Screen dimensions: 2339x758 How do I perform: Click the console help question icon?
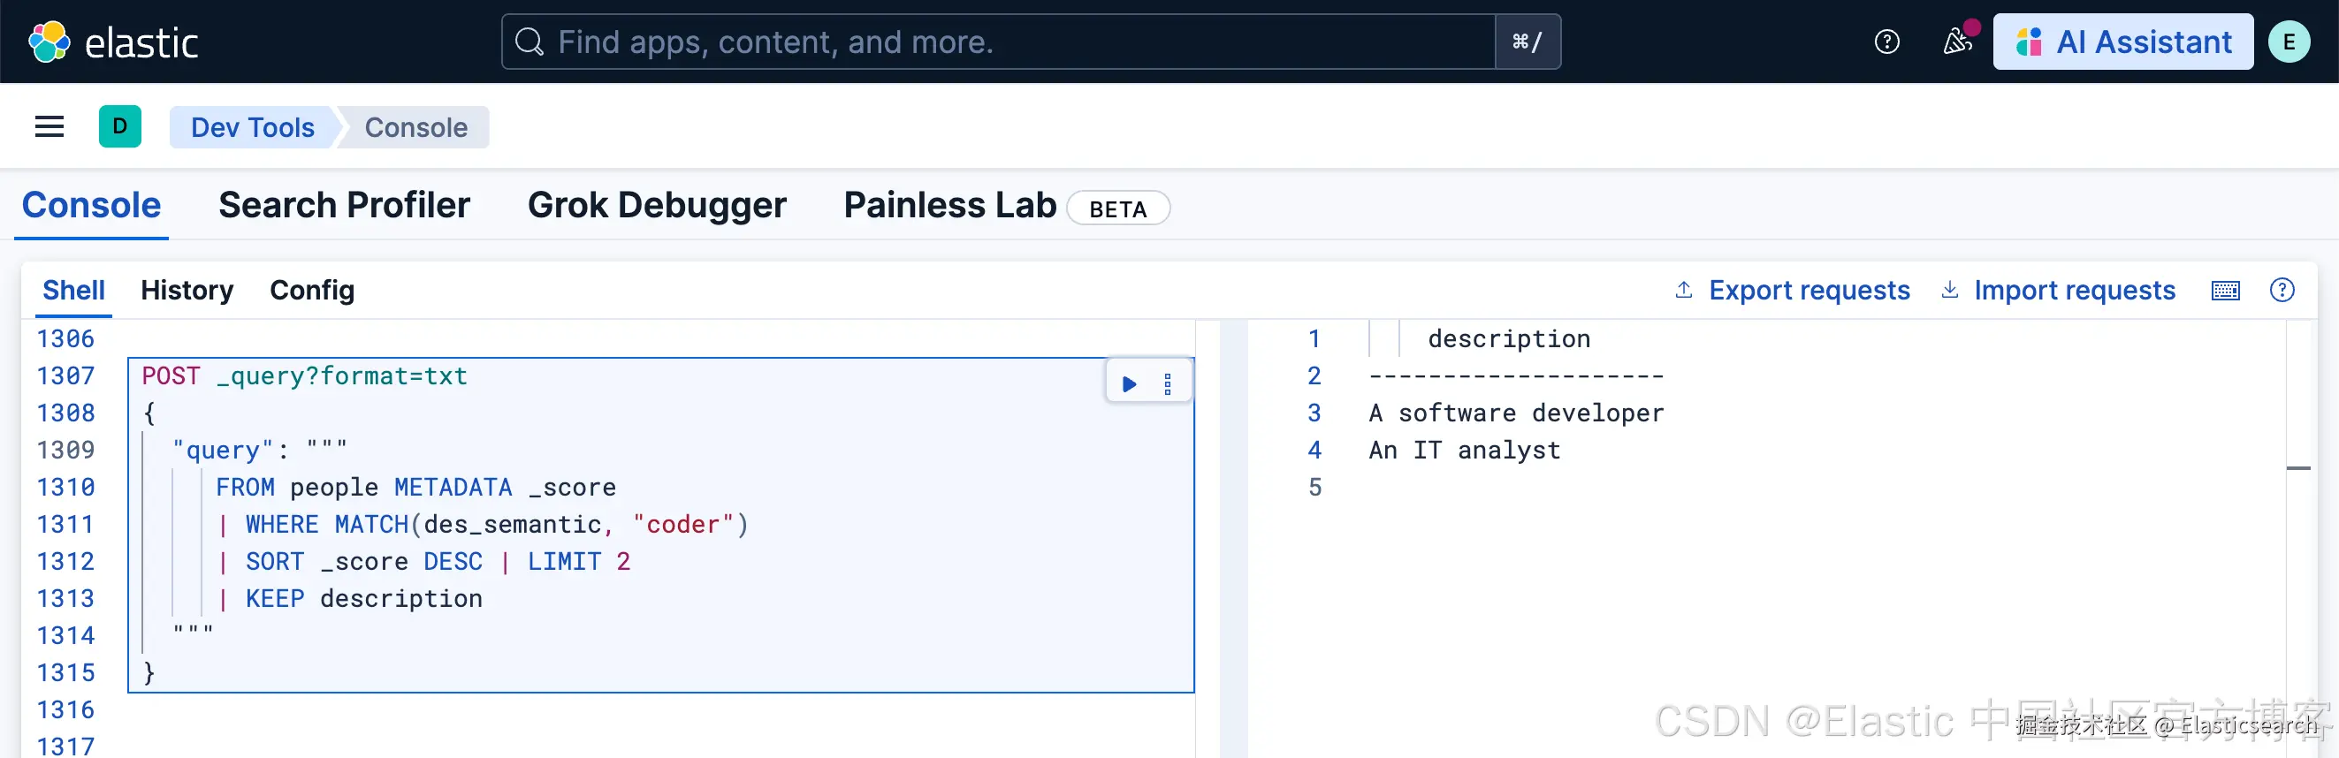2282,291
